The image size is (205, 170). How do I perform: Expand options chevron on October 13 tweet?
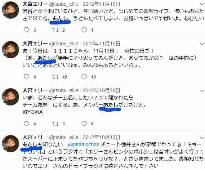202,138
